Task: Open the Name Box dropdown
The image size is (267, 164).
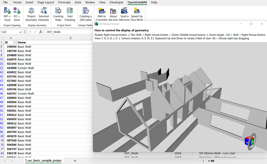Action: point(21,31)
